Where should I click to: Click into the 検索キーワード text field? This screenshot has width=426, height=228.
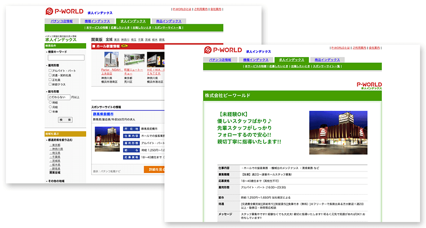(66, 57)
